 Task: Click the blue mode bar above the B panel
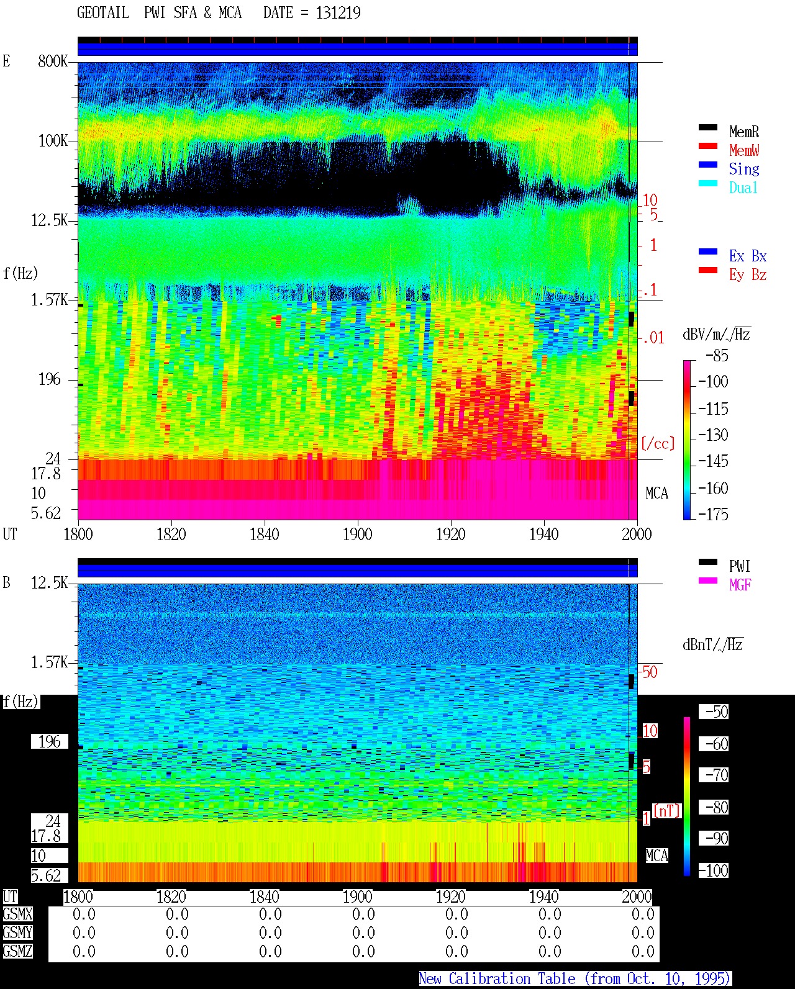(x=357, y=571)
